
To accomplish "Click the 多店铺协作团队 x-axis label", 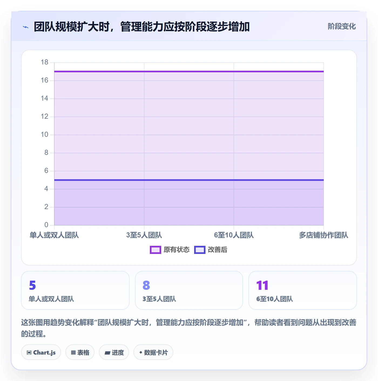I will pyautogui.click(x=323, y=235).
